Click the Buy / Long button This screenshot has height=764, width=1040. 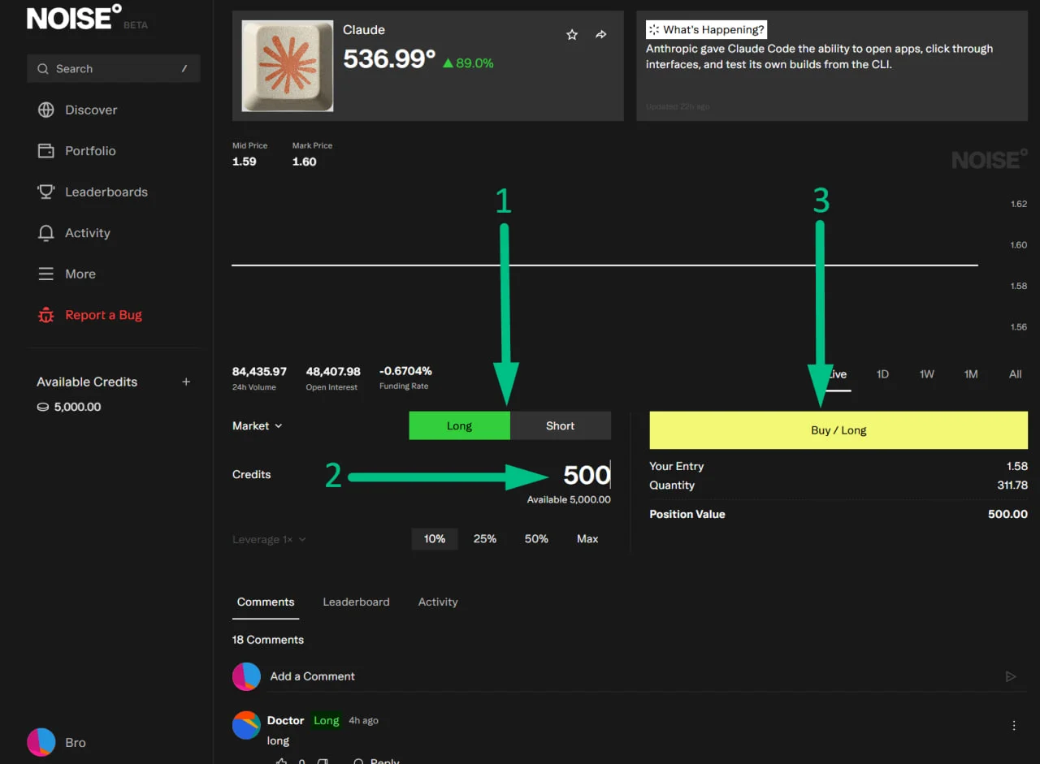click(838, 430)
